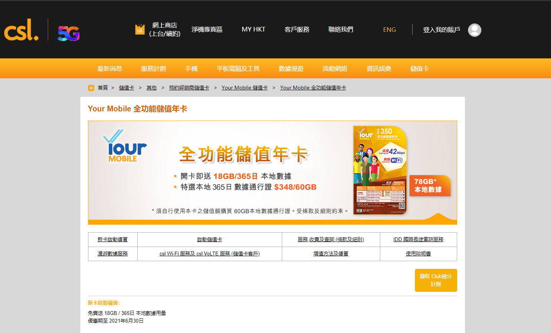The image size is (551, 333).
Task: Select 資訊娛樂 in navigation bar
Action: (379, 69)
